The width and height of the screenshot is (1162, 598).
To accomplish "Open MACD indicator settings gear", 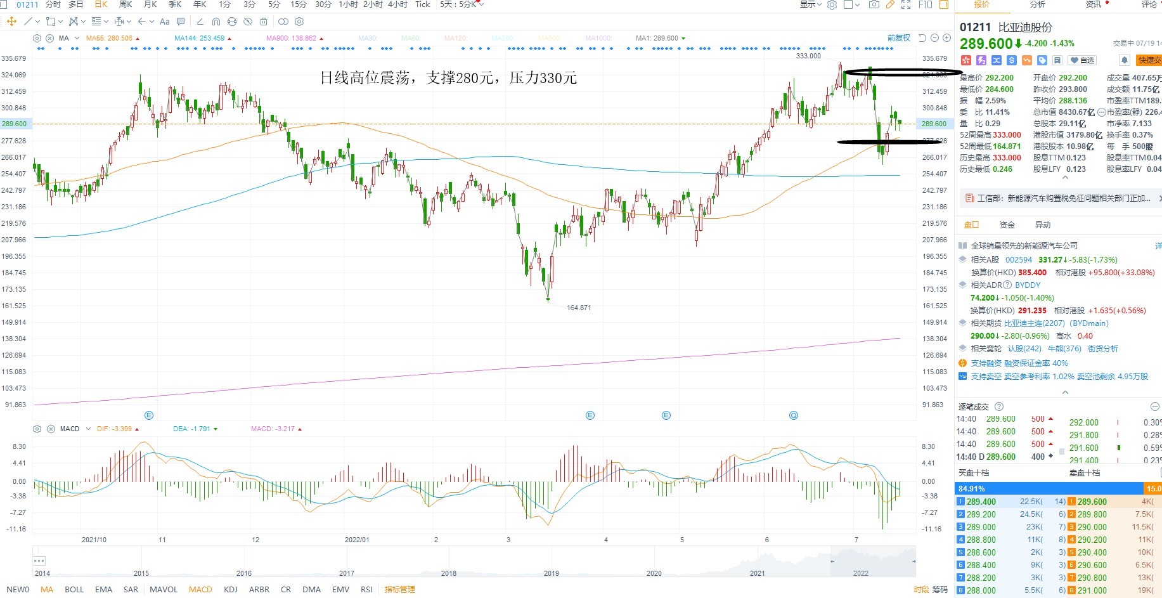I will (37, 429).
